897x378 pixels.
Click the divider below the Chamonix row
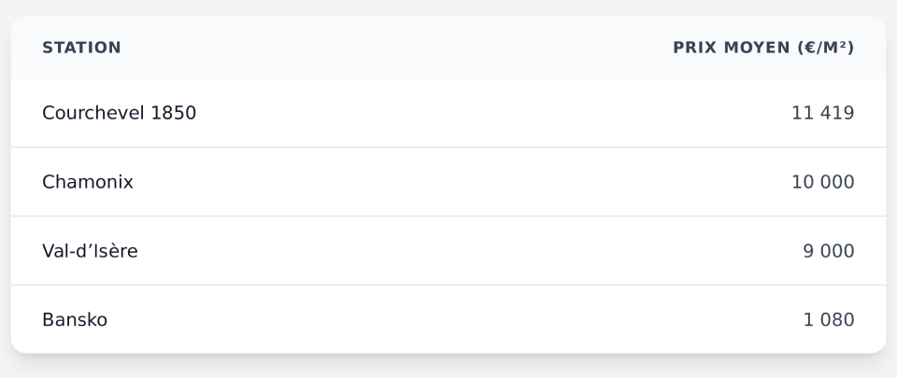(448, 217)
